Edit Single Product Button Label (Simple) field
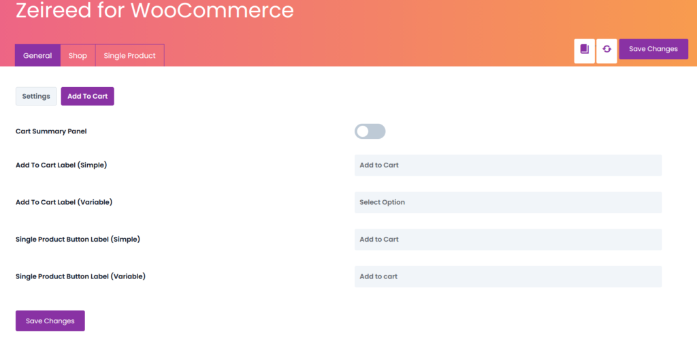Viewport: 697px width, 341px height. pos(508,239)
